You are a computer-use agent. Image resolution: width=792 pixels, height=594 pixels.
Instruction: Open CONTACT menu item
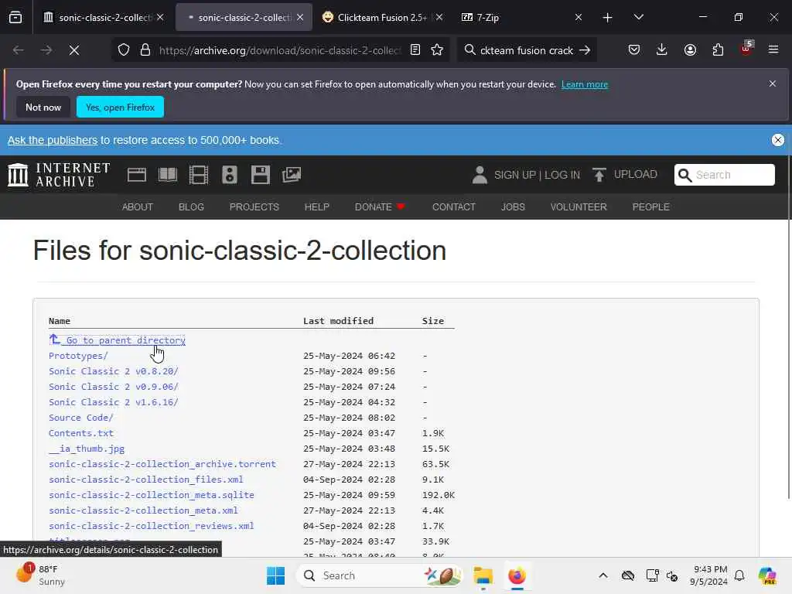(x=453, y=207)
